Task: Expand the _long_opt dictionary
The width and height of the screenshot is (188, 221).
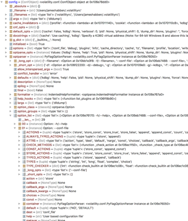Action: [x=10, y=61]
